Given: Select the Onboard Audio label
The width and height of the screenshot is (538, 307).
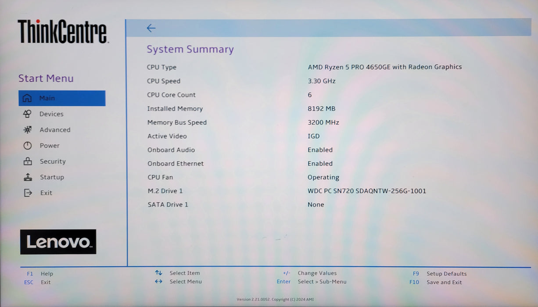Looking at the screenshot, I should point(171,150).
